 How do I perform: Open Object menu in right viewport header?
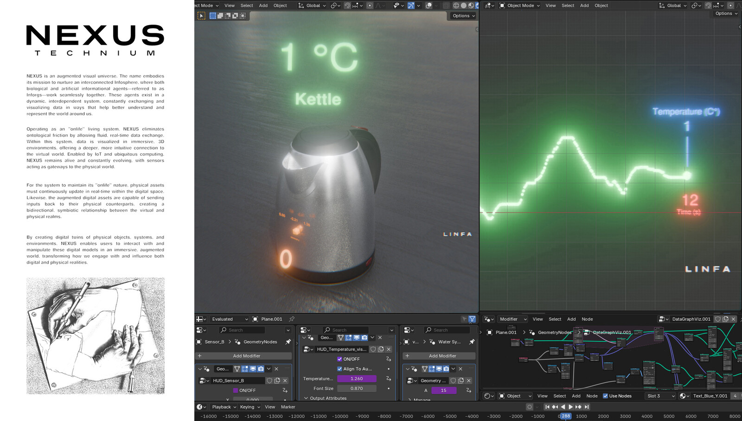point(601,6)
